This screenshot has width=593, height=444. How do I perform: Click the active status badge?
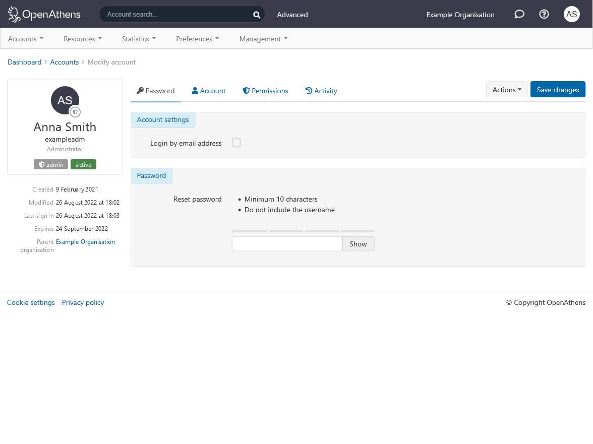tap(83, 165)
